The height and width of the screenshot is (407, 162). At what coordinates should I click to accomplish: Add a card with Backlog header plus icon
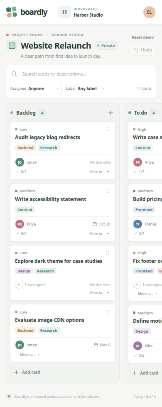pyautogui.click(x=110, y=113)
